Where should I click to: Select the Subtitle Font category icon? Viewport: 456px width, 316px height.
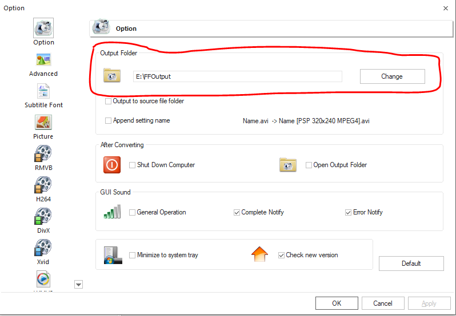point(43,91)
